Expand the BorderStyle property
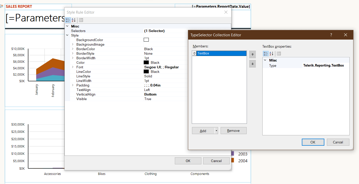The image size is (359, 184). (73, 53)
